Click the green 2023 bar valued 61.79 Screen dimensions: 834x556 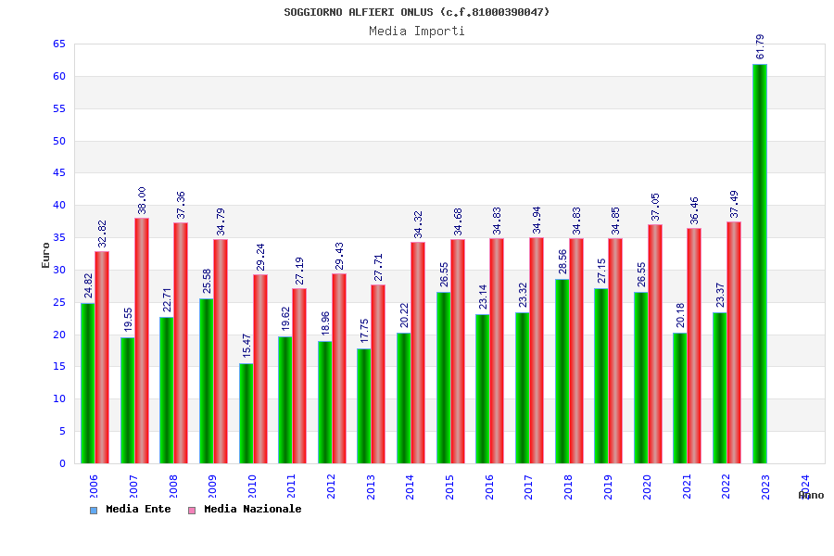click(x=760, y=264)
